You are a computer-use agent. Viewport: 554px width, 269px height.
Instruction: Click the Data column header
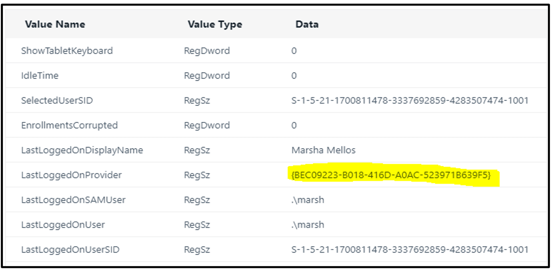coord(307,24)
